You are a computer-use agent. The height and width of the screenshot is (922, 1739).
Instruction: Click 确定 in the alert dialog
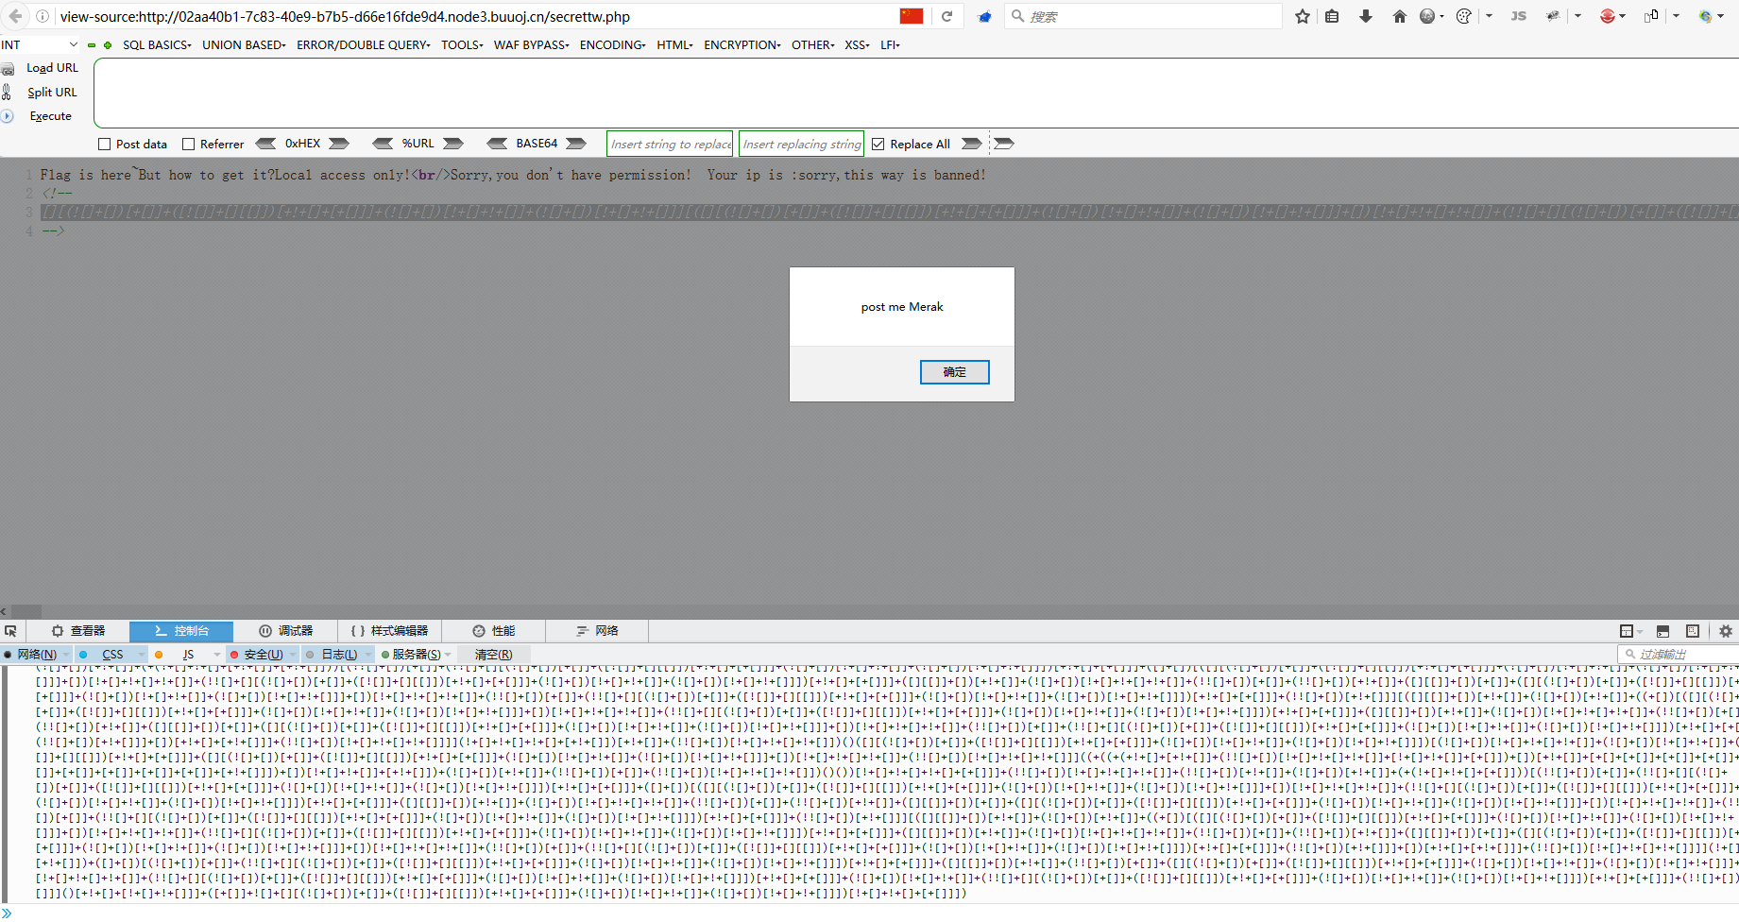click(954, 372)
